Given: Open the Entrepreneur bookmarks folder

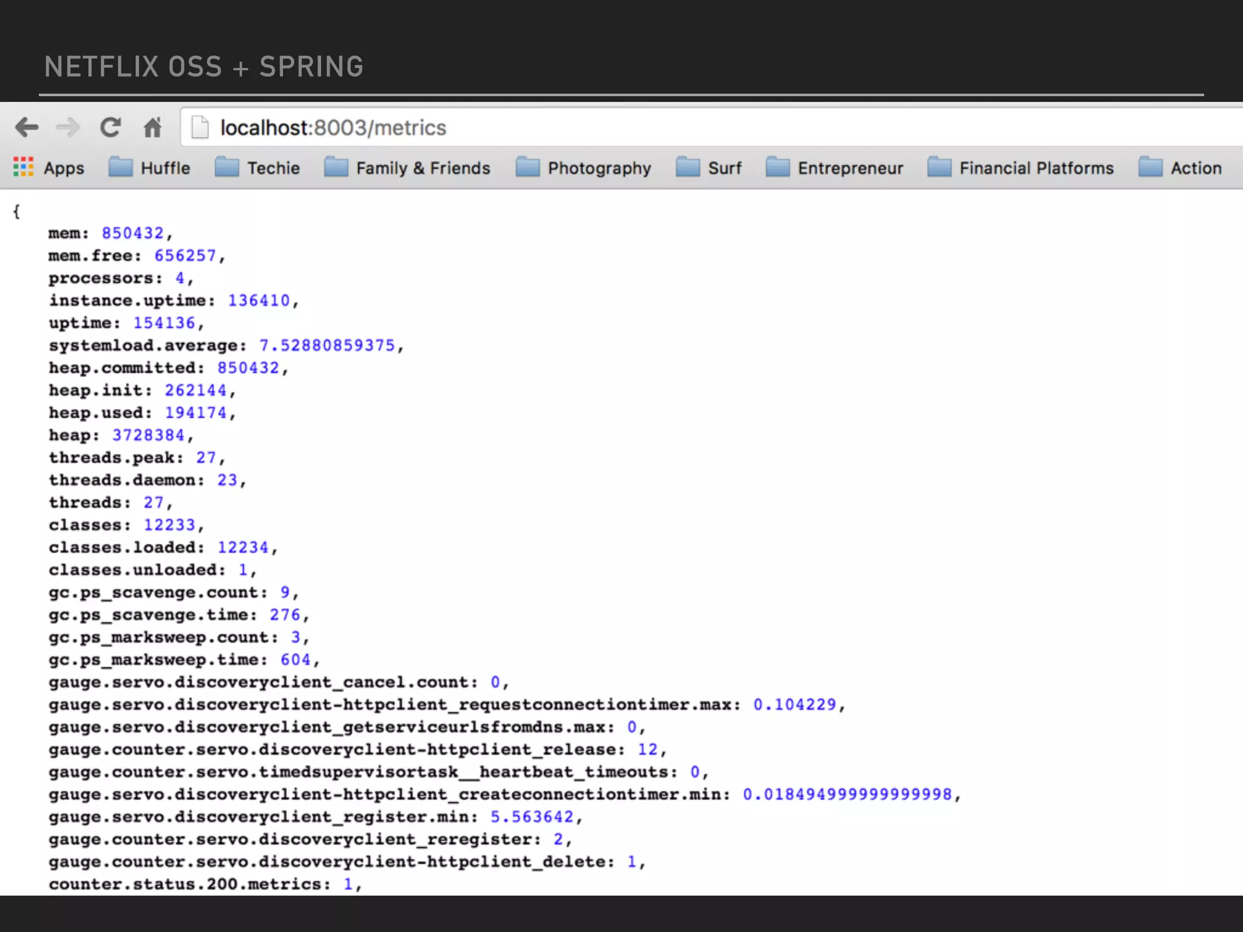Looking at the screenshot, I should (x=835, y=167).
